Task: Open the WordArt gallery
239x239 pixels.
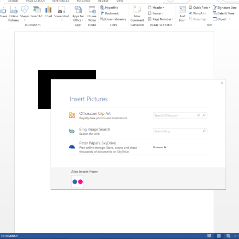Action: click(197, 13)
